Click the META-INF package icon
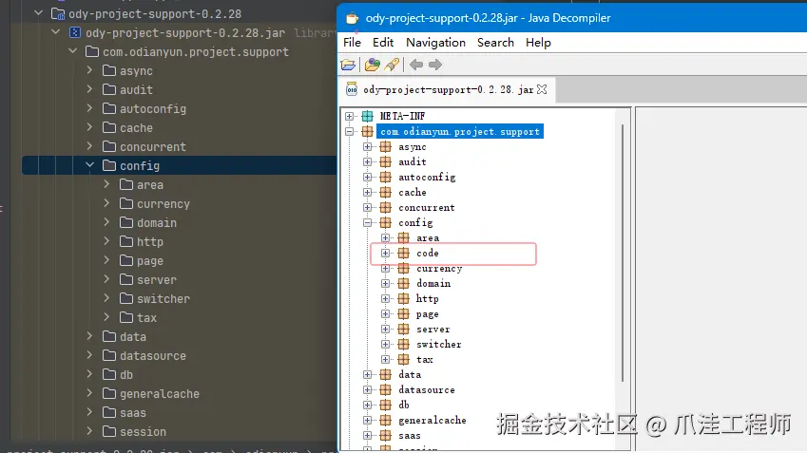 (x=367, y=116)
